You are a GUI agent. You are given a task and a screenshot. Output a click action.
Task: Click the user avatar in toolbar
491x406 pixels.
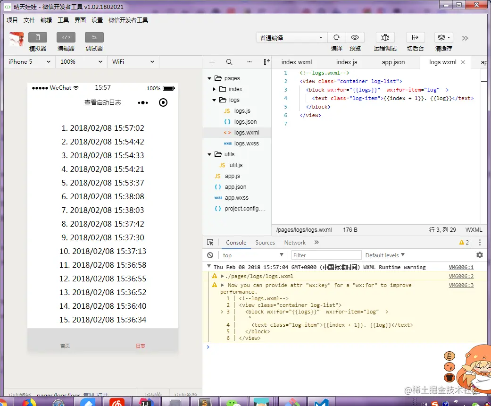tap(17, 39)
